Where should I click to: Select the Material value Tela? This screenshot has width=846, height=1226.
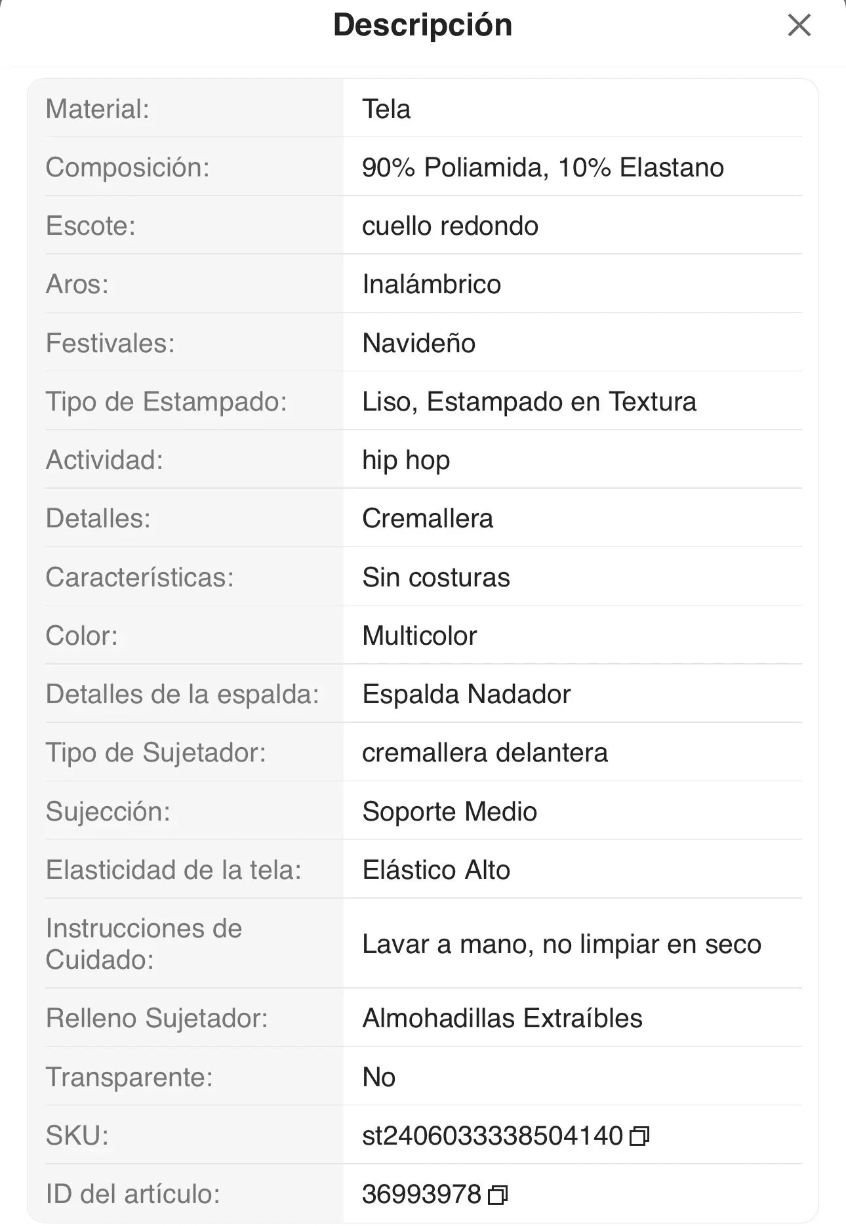point(386,109)
